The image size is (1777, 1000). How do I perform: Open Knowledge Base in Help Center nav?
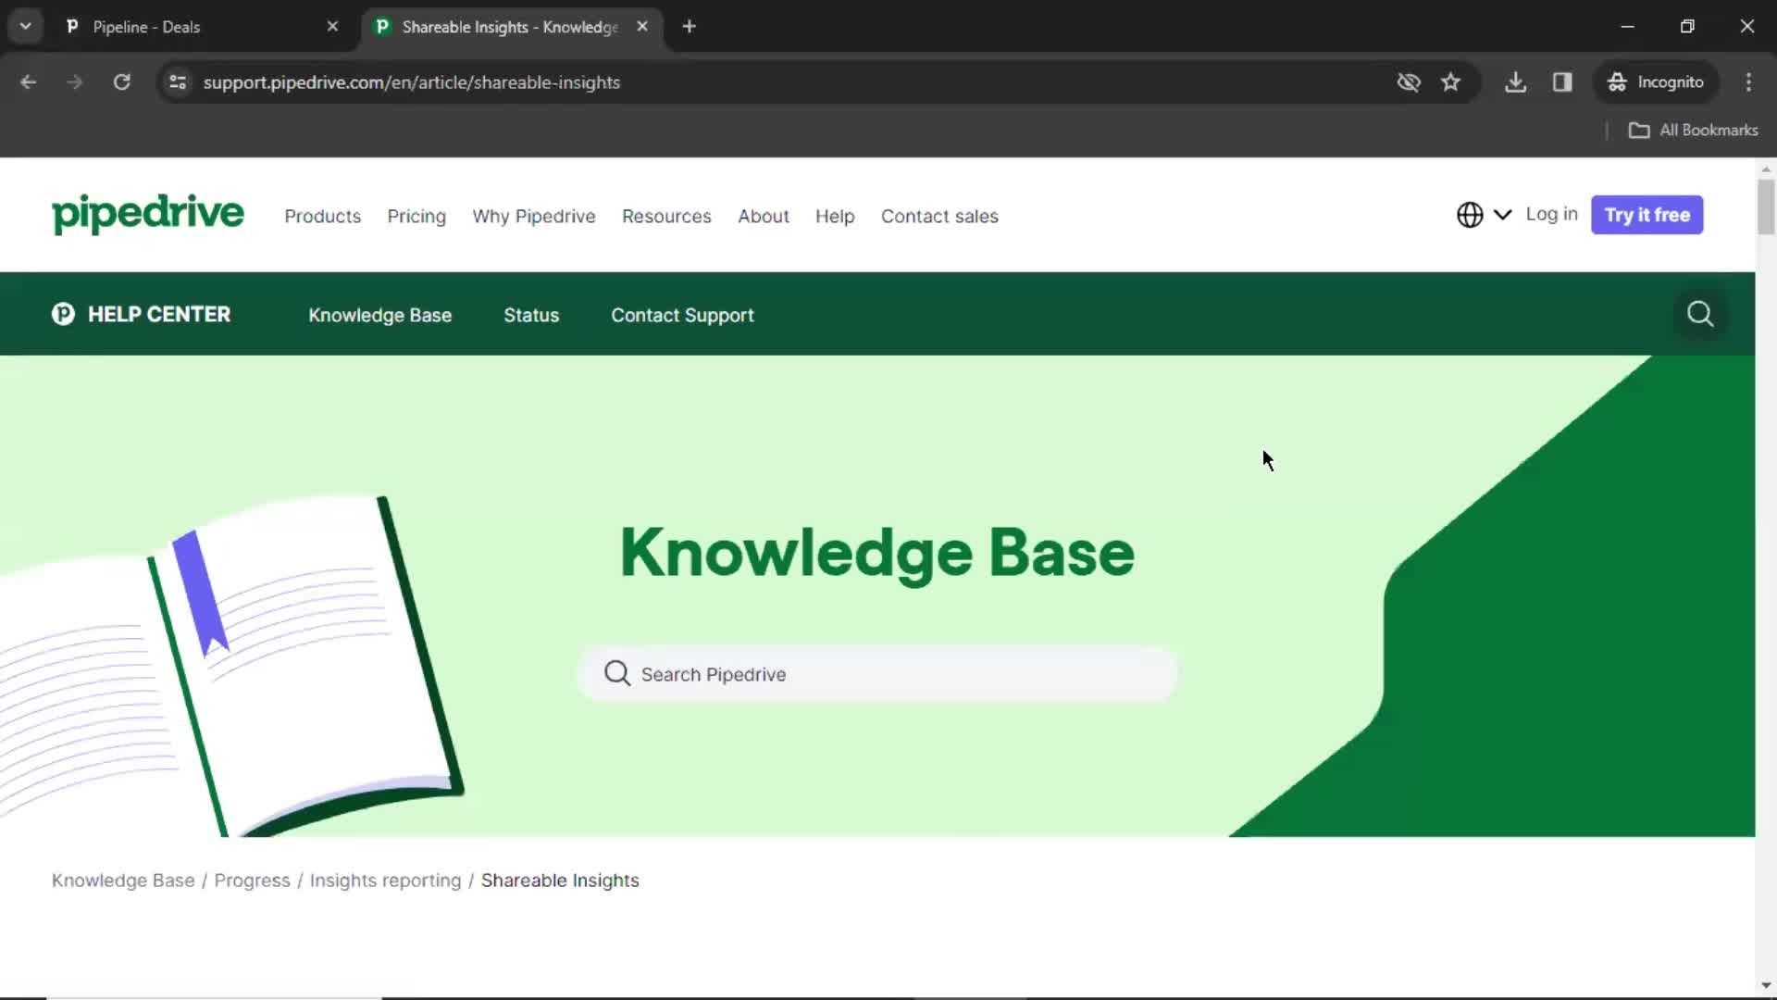click(379, 315)
